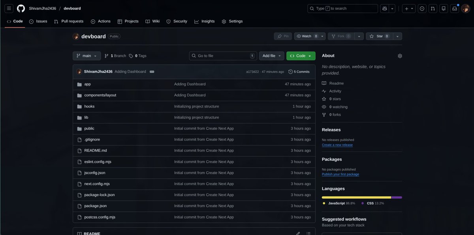
Task: Open the main branch dropdown
Action: (x=87, y=56)
